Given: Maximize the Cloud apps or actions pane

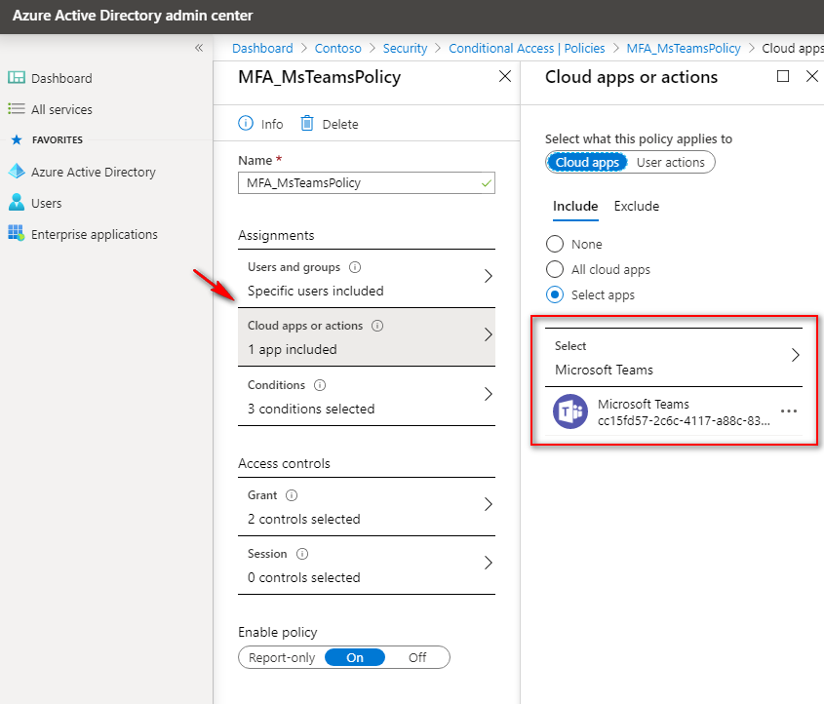Looking at the screenshot, I should coord(783,77).
